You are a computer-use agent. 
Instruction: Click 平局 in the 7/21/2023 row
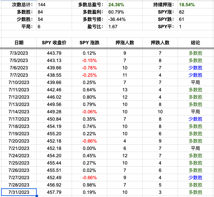coord(195,149)
